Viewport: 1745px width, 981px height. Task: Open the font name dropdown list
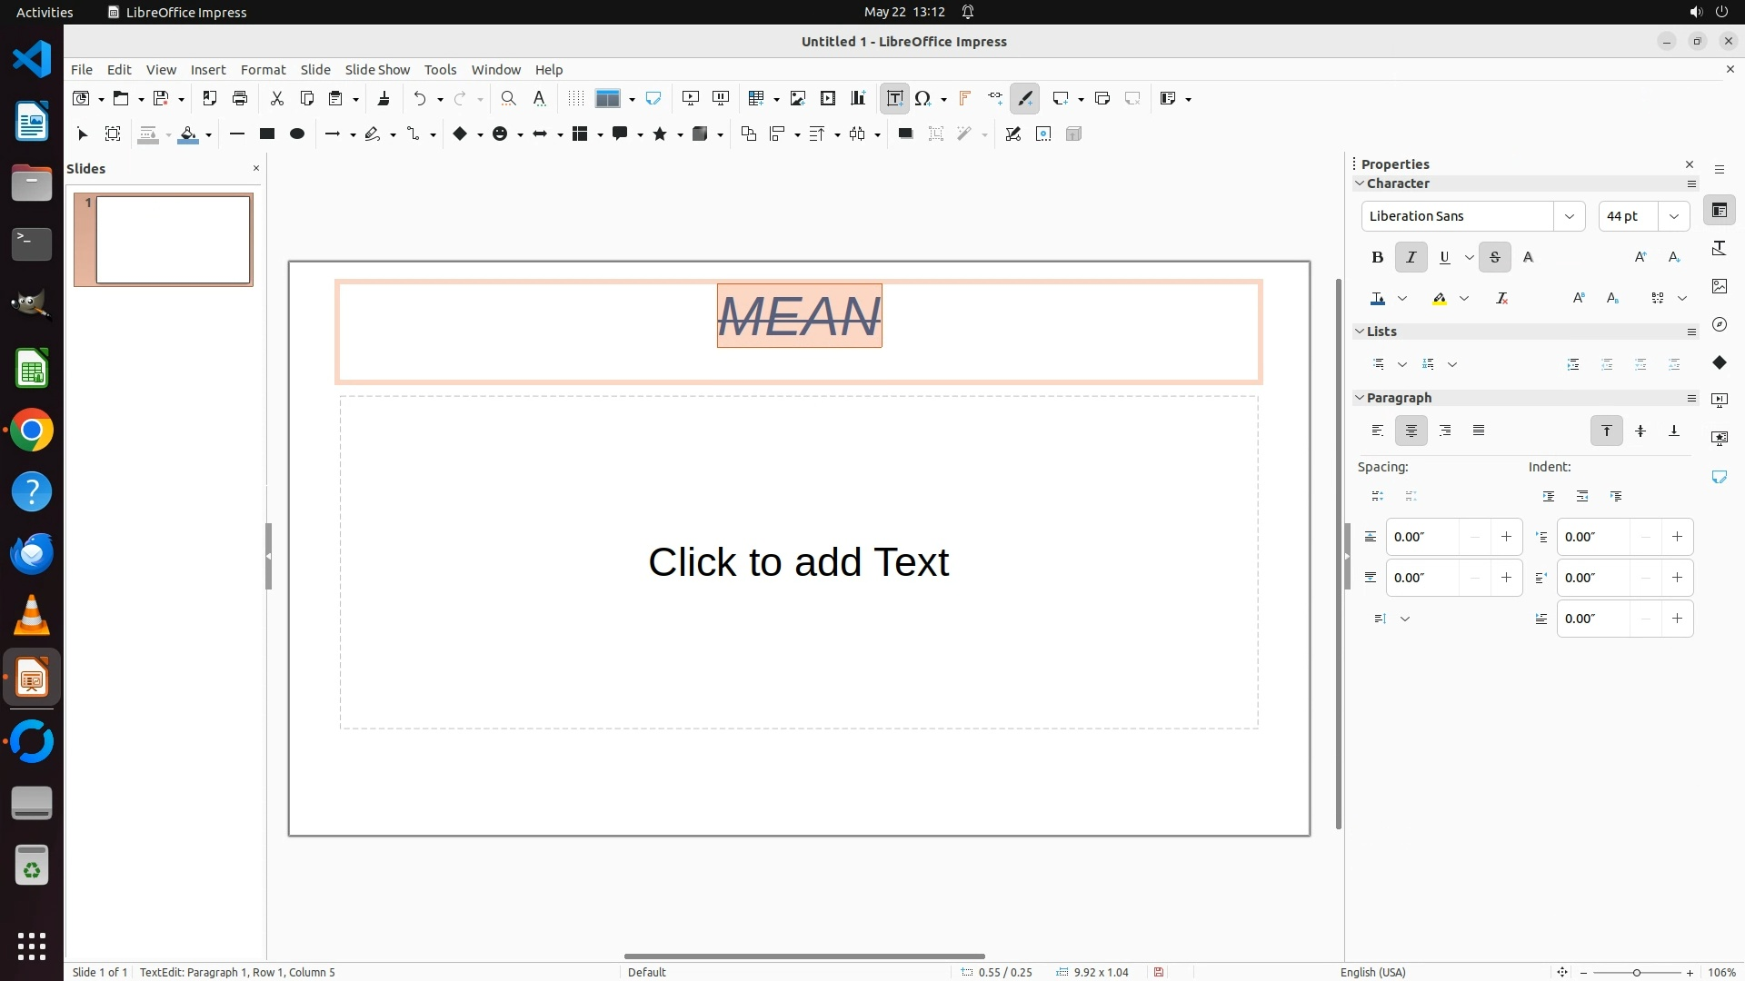click(x=1569, y=216)
